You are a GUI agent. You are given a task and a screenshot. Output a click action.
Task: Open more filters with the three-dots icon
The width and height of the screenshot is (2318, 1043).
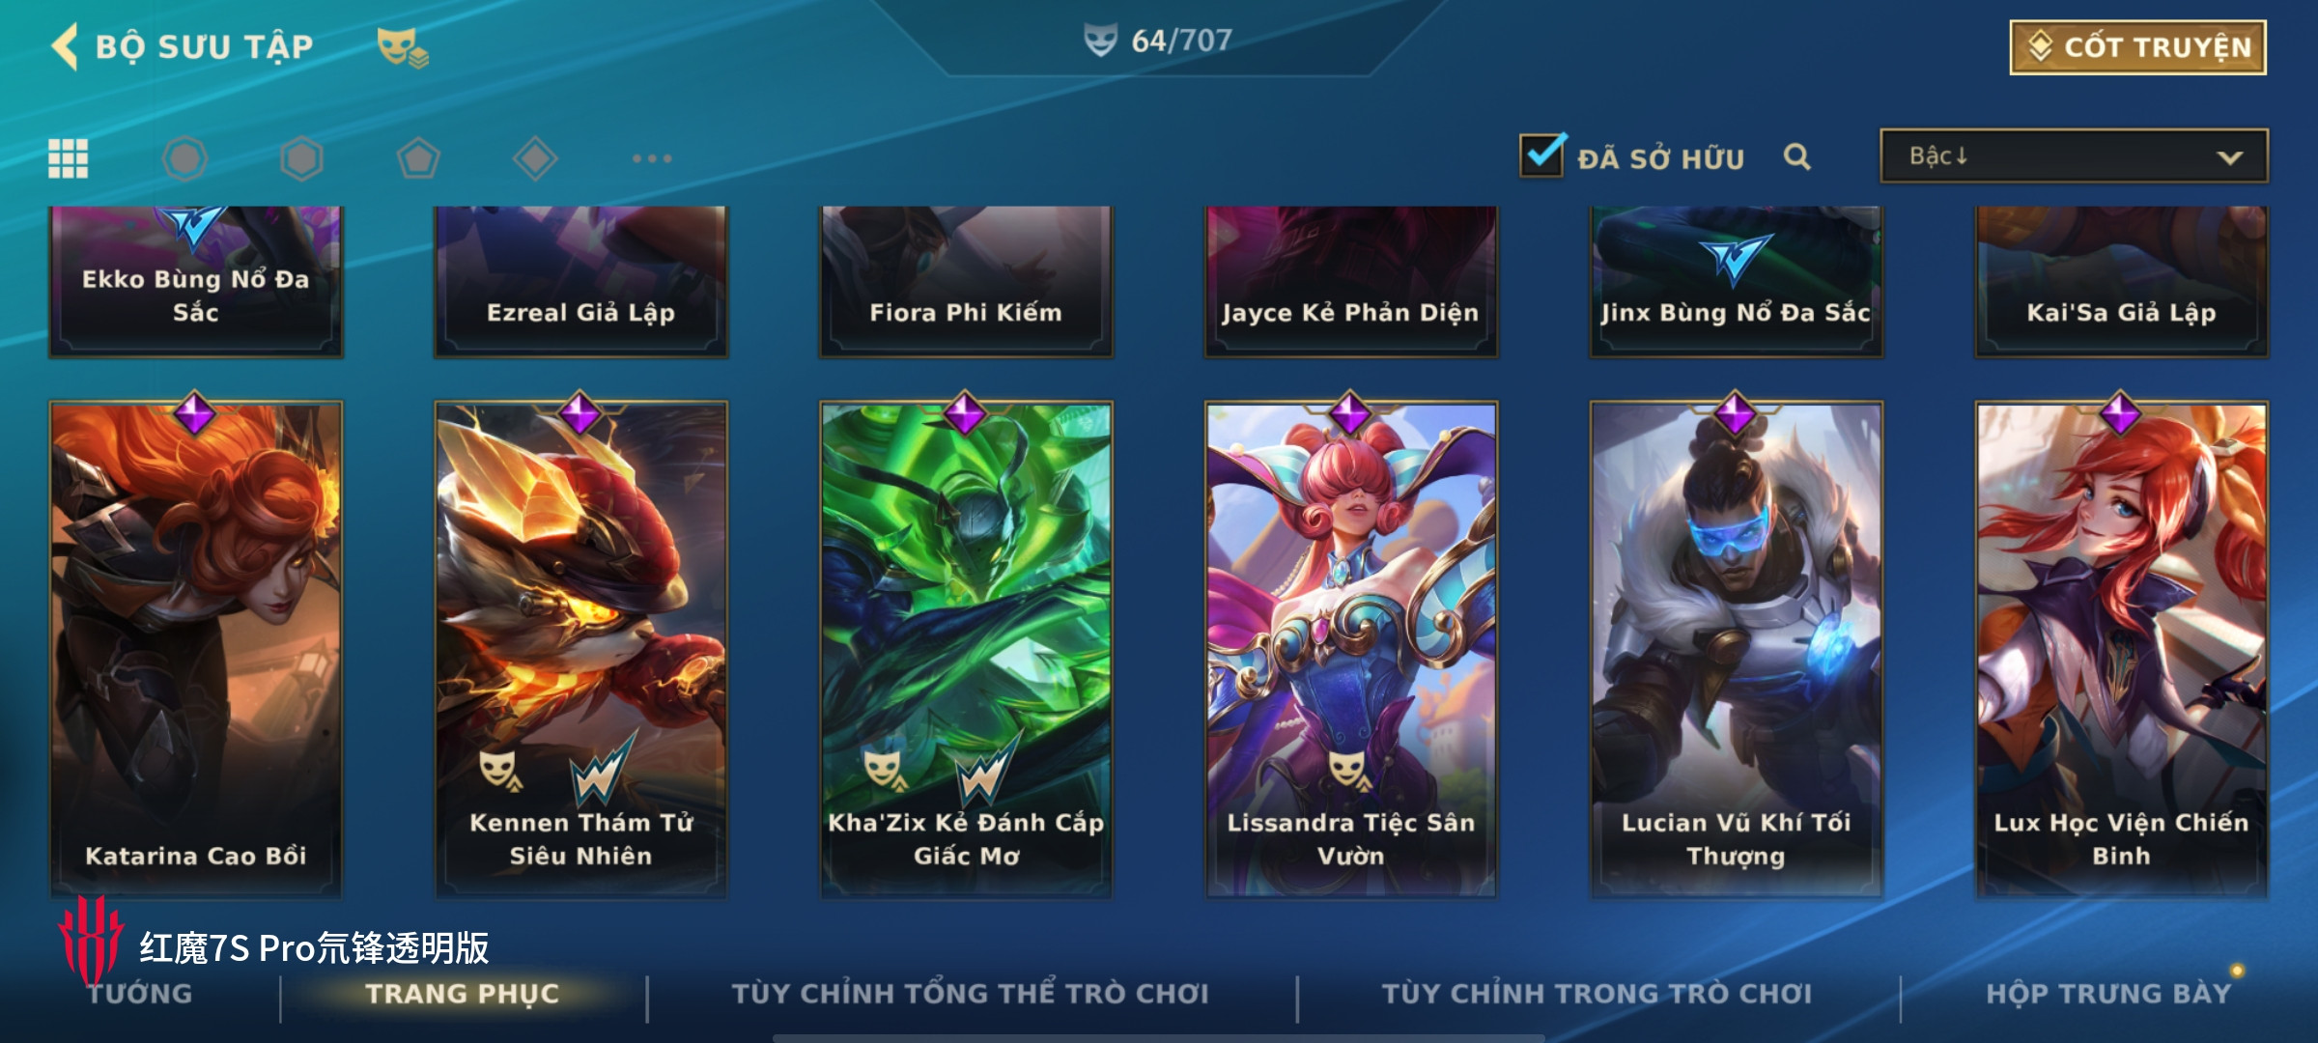652,158
